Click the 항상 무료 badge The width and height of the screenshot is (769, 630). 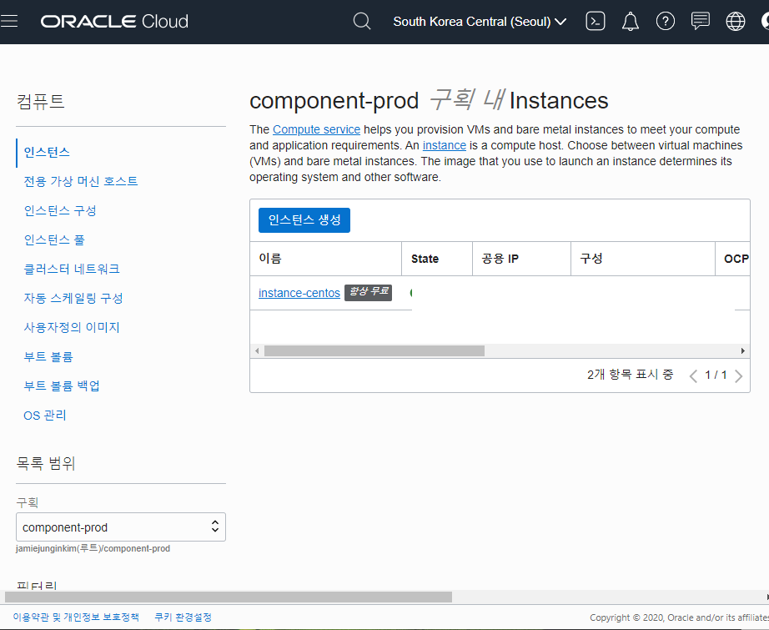pos(369,292)
